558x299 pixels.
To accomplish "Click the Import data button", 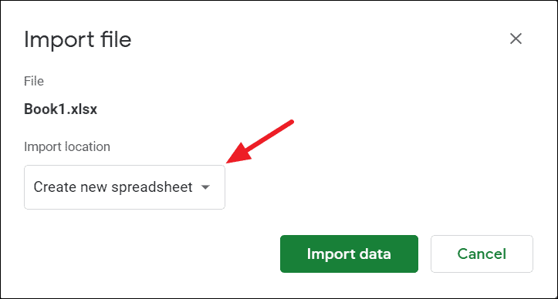I will (x=349, y=254).
